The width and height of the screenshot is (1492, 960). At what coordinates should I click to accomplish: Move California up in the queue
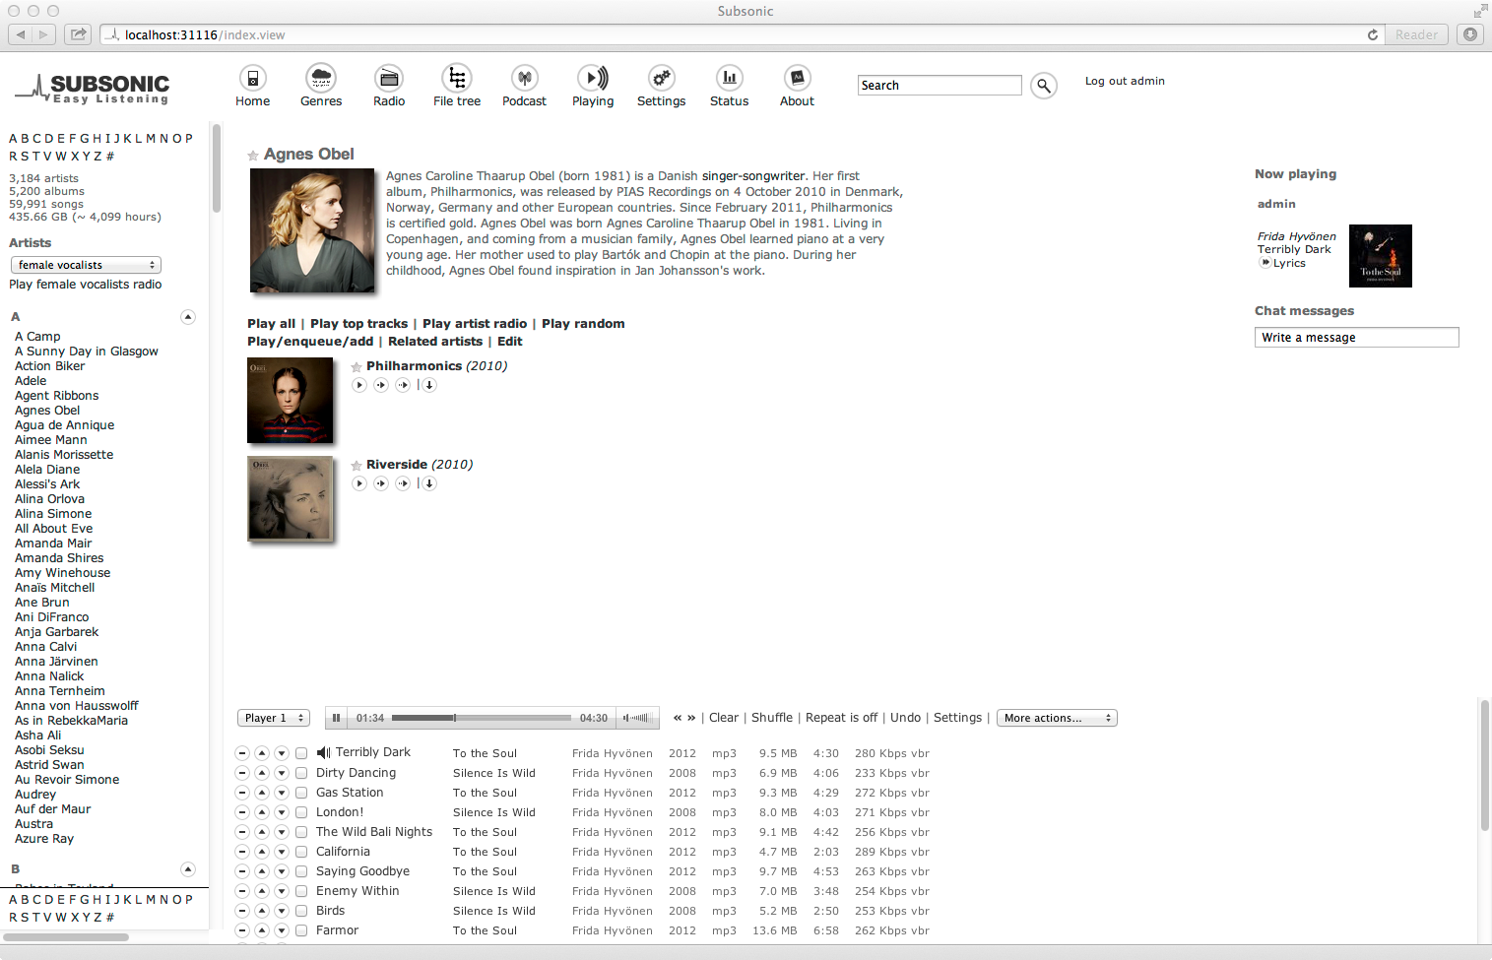pos(262,852)
